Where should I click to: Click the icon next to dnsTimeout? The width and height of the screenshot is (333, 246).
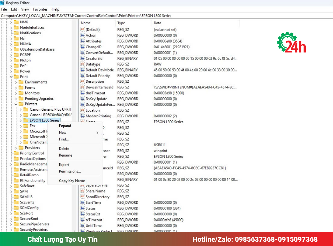pos(83,93)
